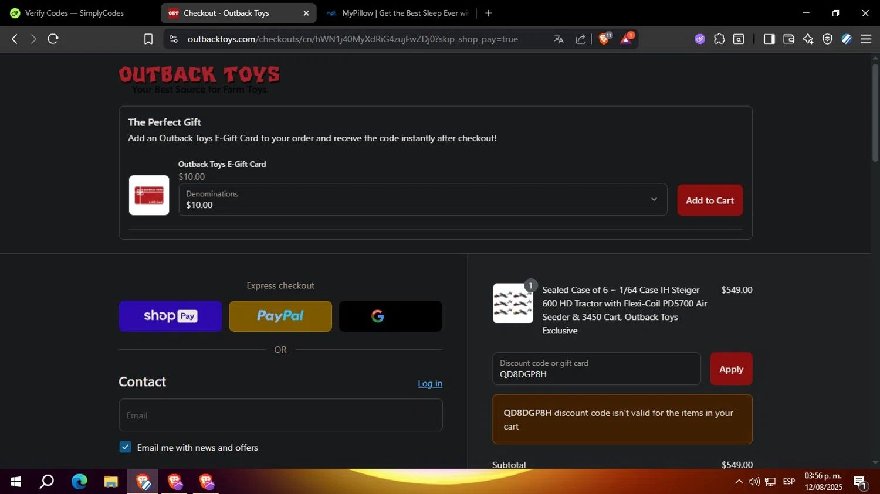Click the blue pen extension icon

pos(847,39)
